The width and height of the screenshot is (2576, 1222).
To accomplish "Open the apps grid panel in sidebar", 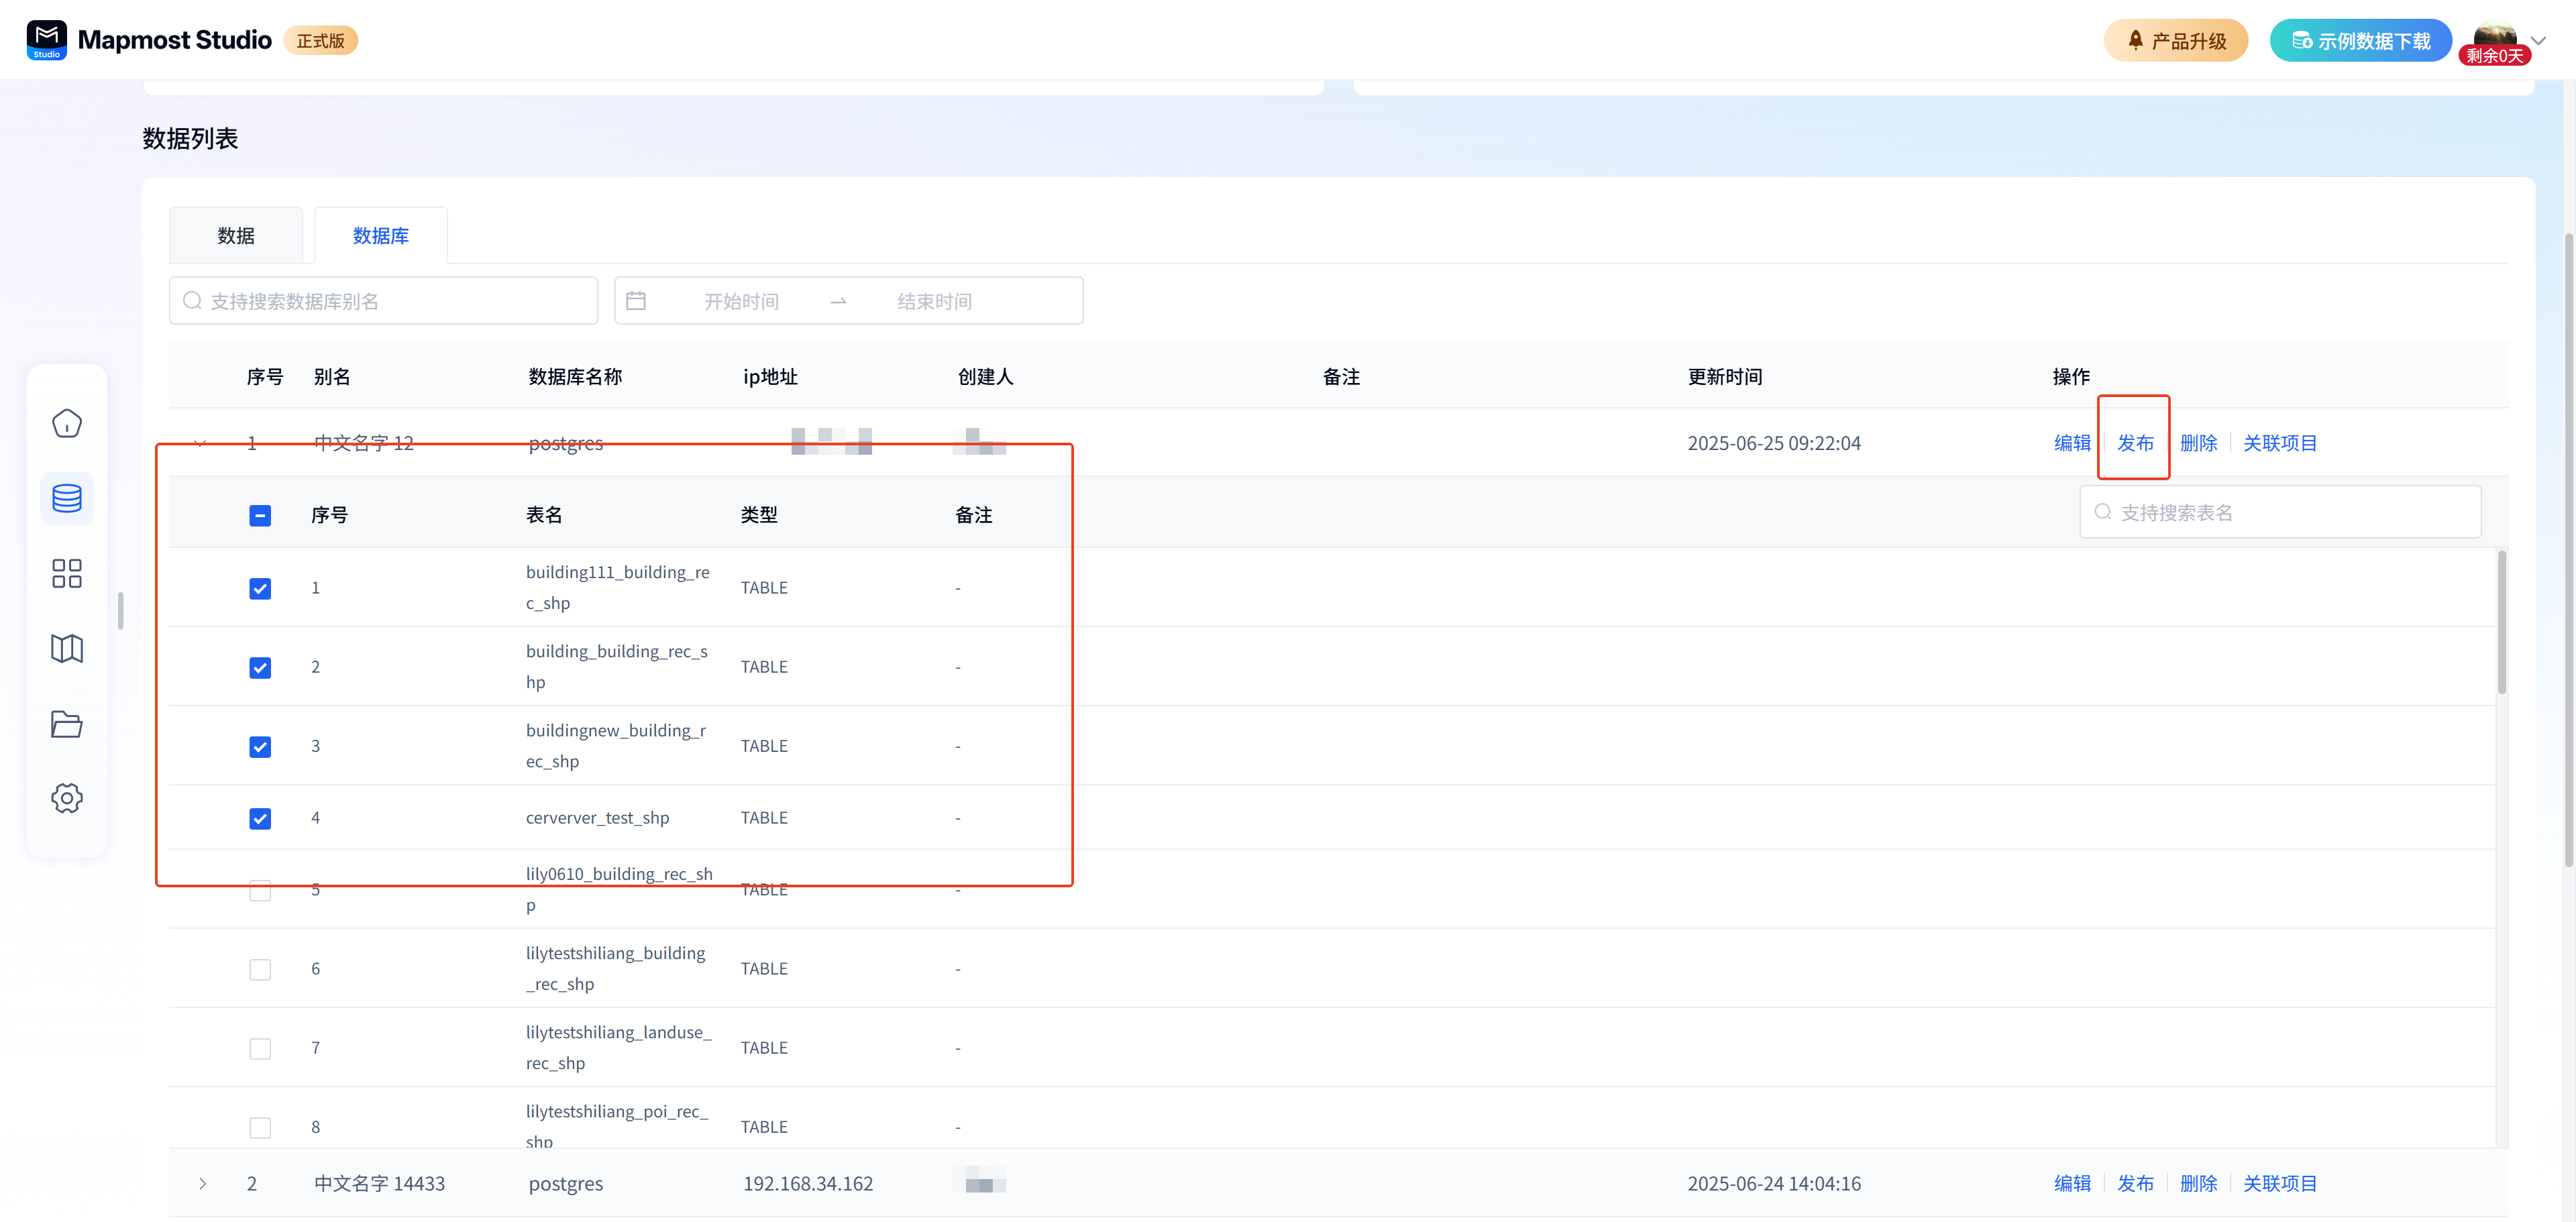I will pyautogui.click(x=66, y=573).
